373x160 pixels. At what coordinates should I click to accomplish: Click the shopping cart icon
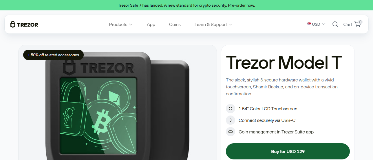(358, 25)
